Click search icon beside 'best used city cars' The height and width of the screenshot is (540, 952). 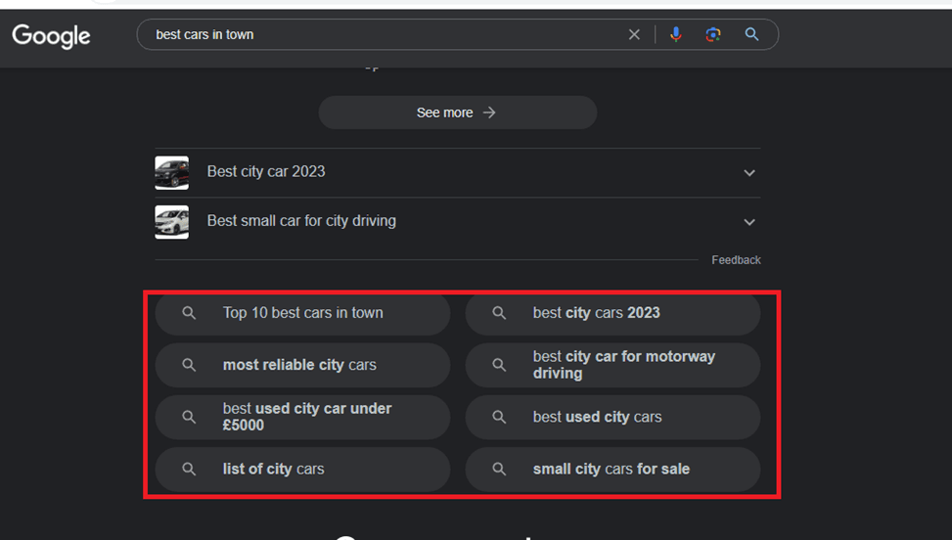[x=499, y=418]
